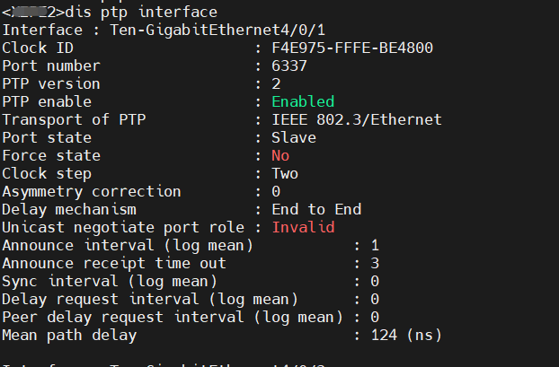Click the 'Announce interval (log mean)' label
This screenshot has width=559, height=367.
[128, 245]
